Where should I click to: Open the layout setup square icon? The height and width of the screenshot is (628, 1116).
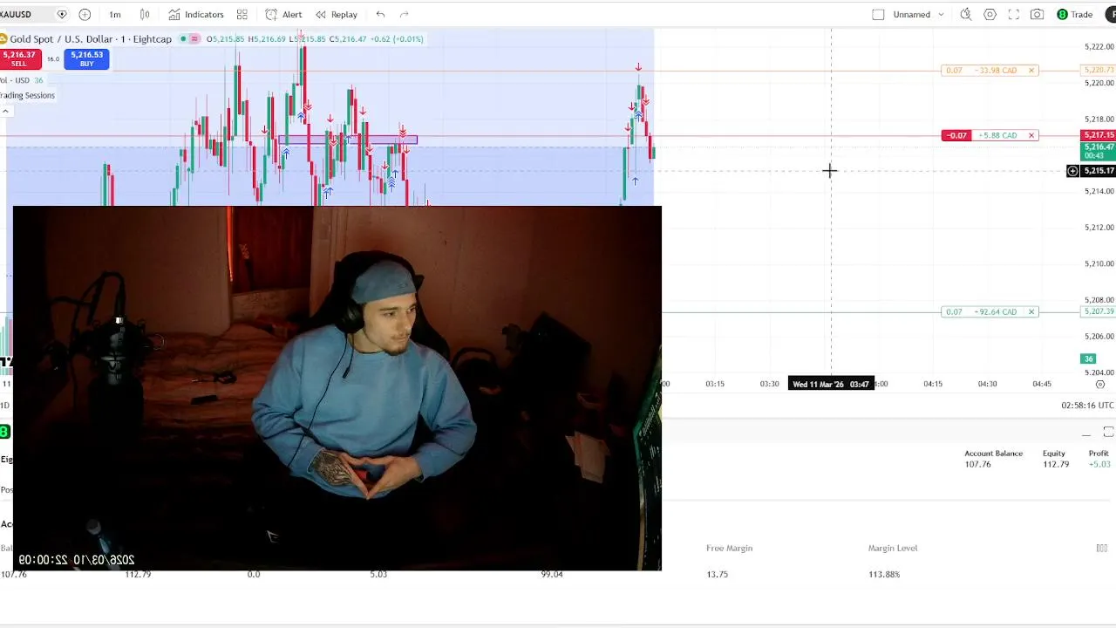(x=878, y=14)
